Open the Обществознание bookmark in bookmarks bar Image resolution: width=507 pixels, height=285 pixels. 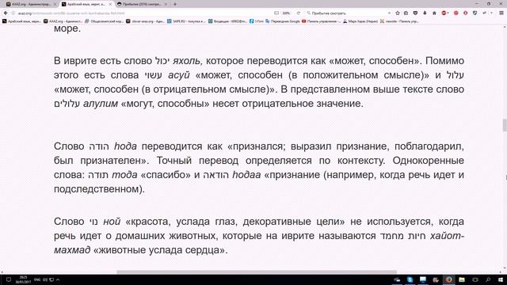click(104, 21)
